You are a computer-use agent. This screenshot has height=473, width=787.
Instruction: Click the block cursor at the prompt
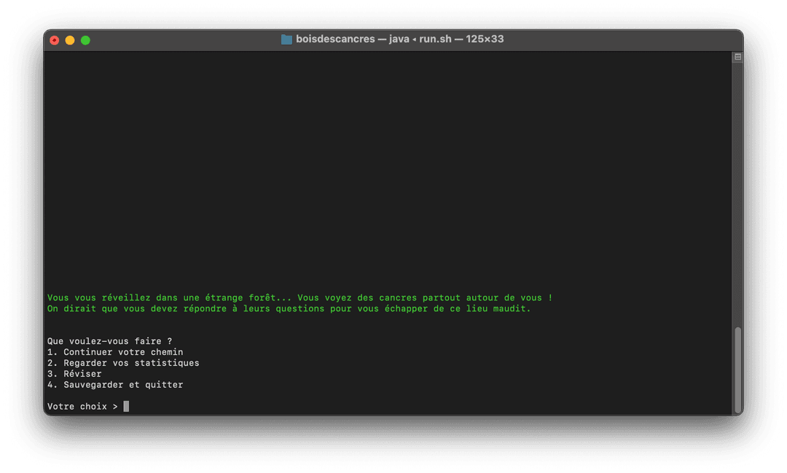click(126, 407)
